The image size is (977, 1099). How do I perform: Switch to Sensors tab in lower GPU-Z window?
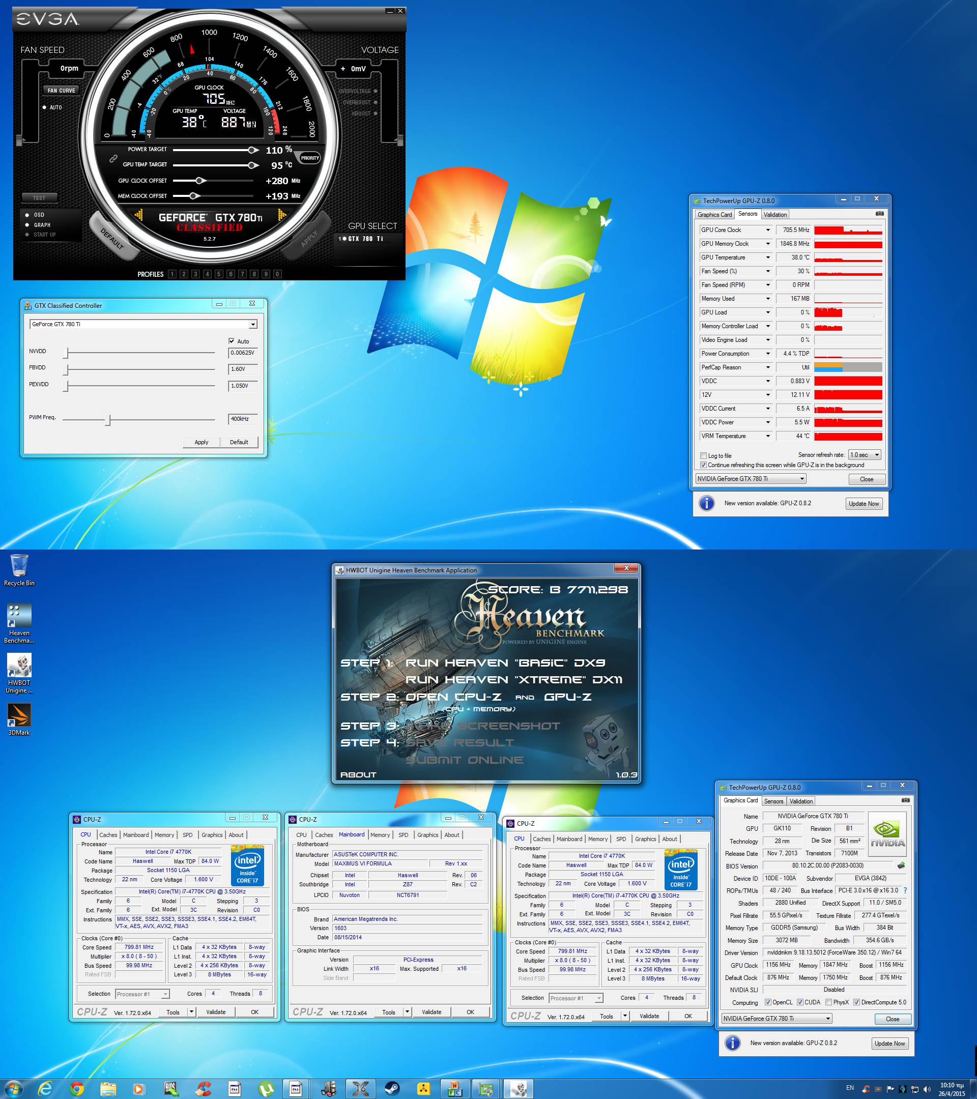[x=773, y=801]
